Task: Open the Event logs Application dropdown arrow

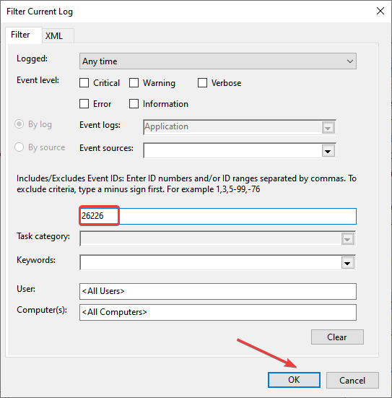Action: click(x=328, y=127)
